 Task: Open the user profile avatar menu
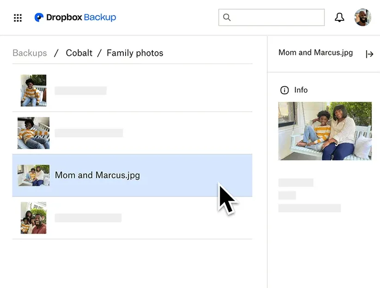pos(363,17)
